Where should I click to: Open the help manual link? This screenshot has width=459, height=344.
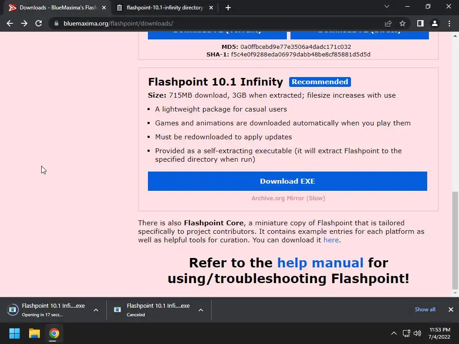click(320, 262)
